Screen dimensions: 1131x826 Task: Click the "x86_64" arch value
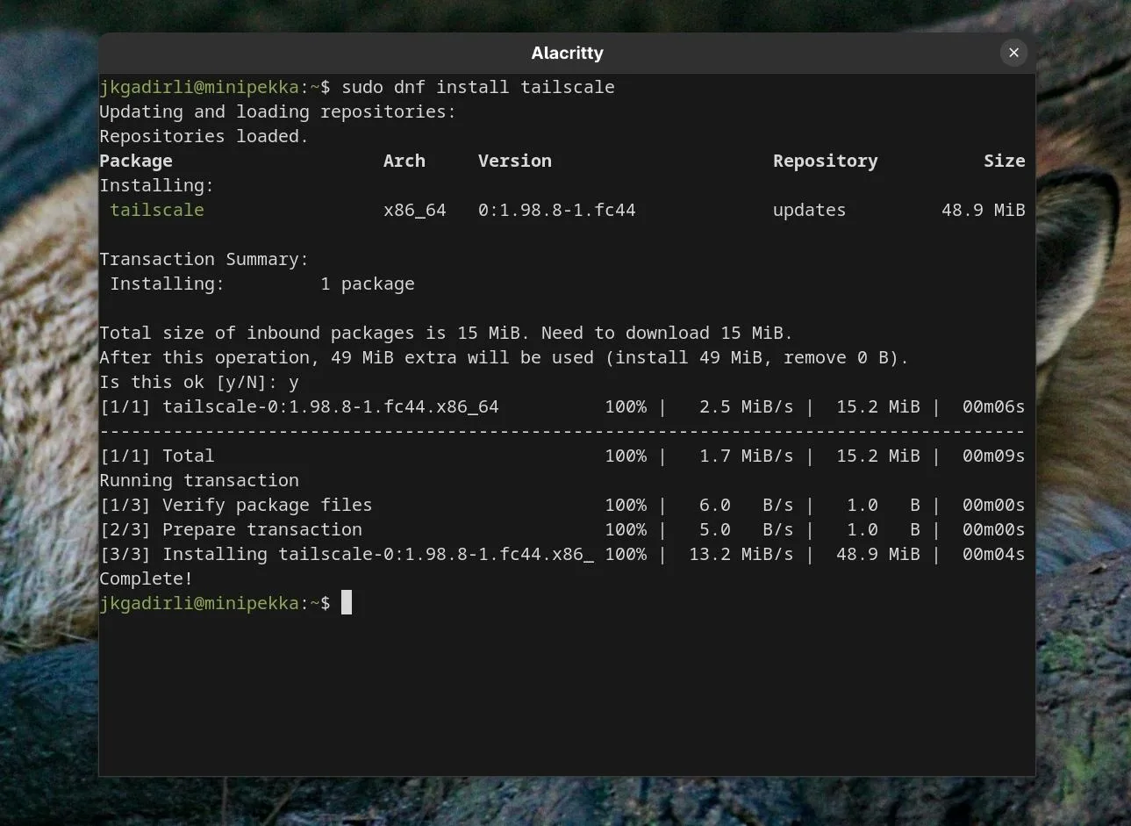[x=415, y=210]
